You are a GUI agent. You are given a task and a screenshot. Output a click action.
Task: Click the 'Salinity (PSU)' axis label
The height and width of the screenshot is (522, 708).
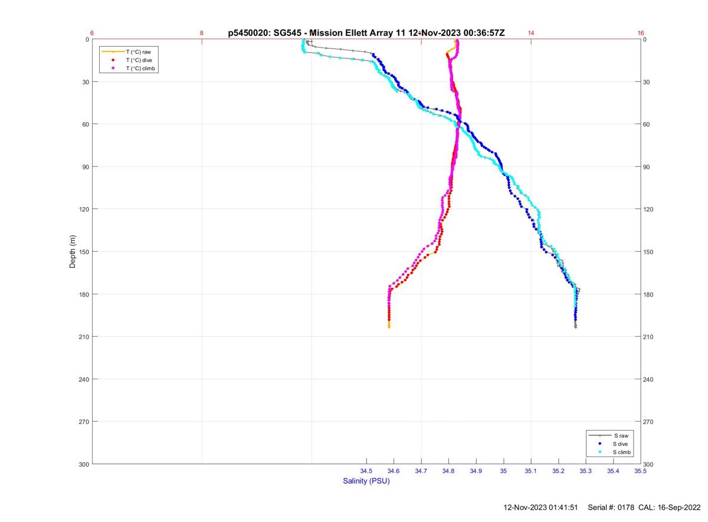click(366, 481)
